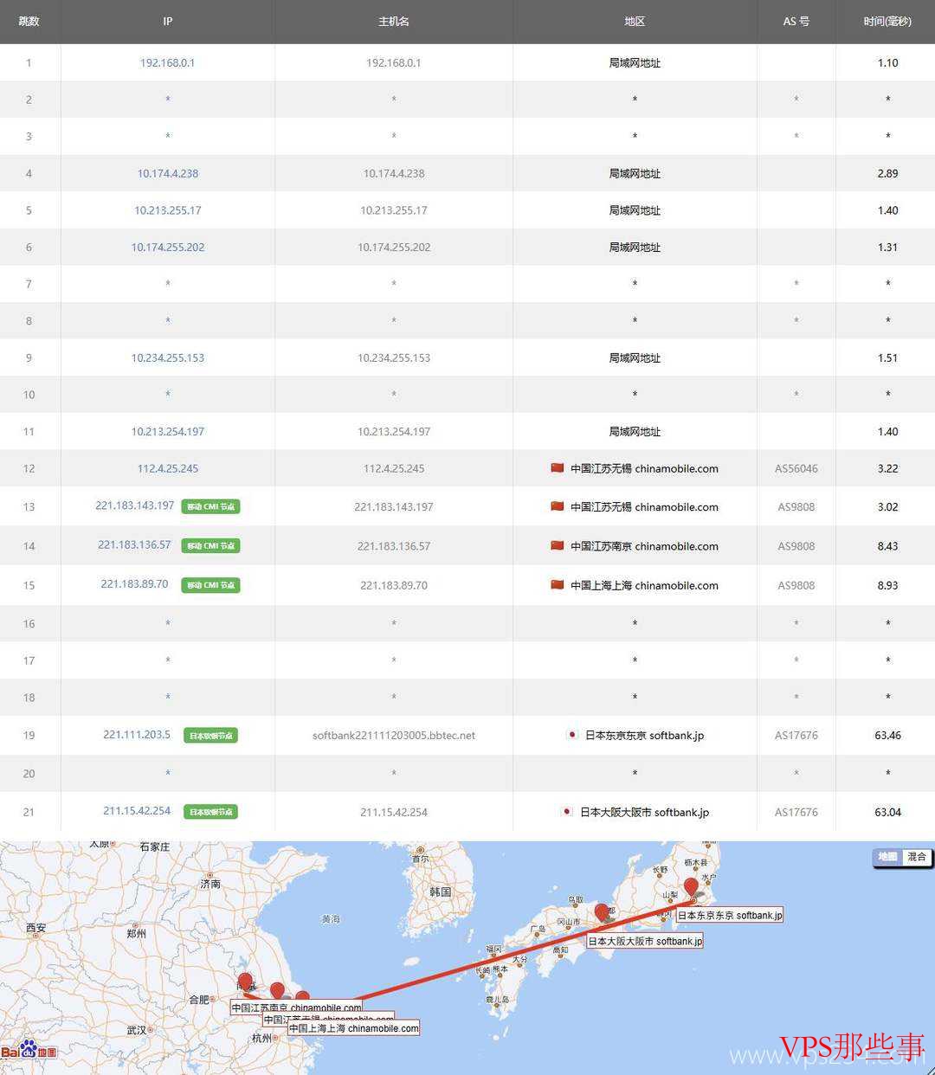Select the 63.04 latency value

click(887, 812)
